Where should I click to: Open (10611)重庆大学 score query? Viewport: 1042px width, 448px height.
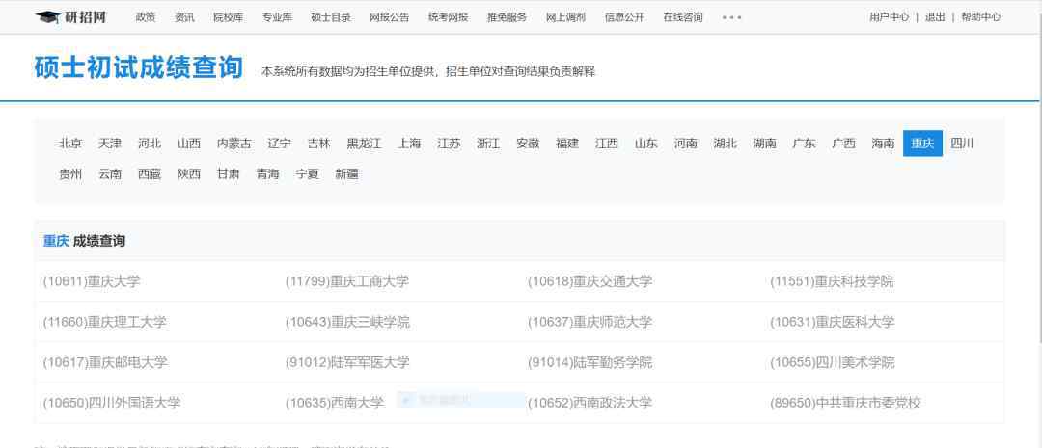pyautogui.click(x=92, y=281)
